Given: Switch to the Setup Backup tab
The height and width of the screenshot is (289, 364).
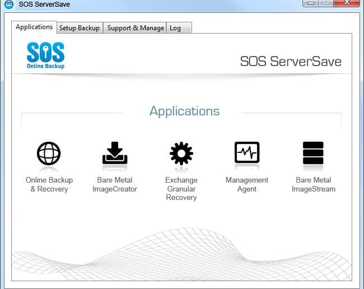Looking at the screenshot, I should tap(80, 28).
